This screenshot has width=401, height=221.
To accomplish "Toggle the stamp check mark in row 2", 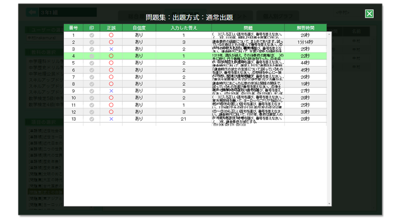I will click(x=91, y=42).
